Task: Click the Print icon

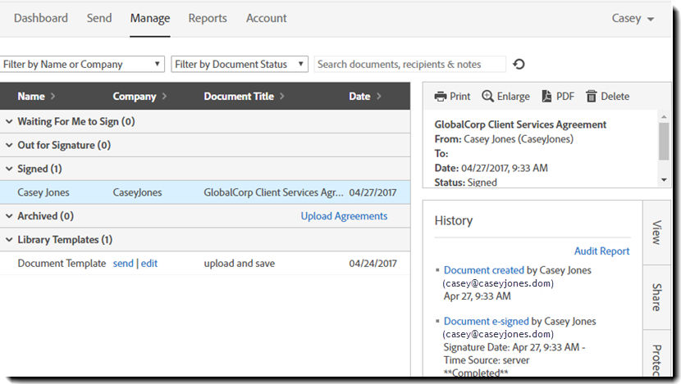Action: [x=441, y=97]
